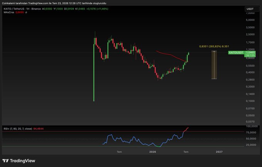The height and width of the screenshot is (167, 262).
Task: Click the Coinkalemi TradingView.com snapshot caption
Action: pos(54,3)
